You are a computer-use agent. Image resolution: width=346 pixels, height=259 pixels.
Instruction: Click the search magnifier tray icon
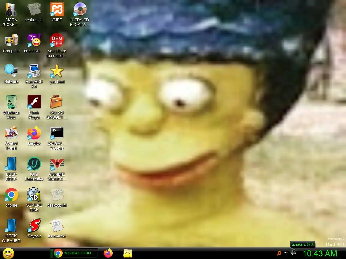(x=279, y=253)
